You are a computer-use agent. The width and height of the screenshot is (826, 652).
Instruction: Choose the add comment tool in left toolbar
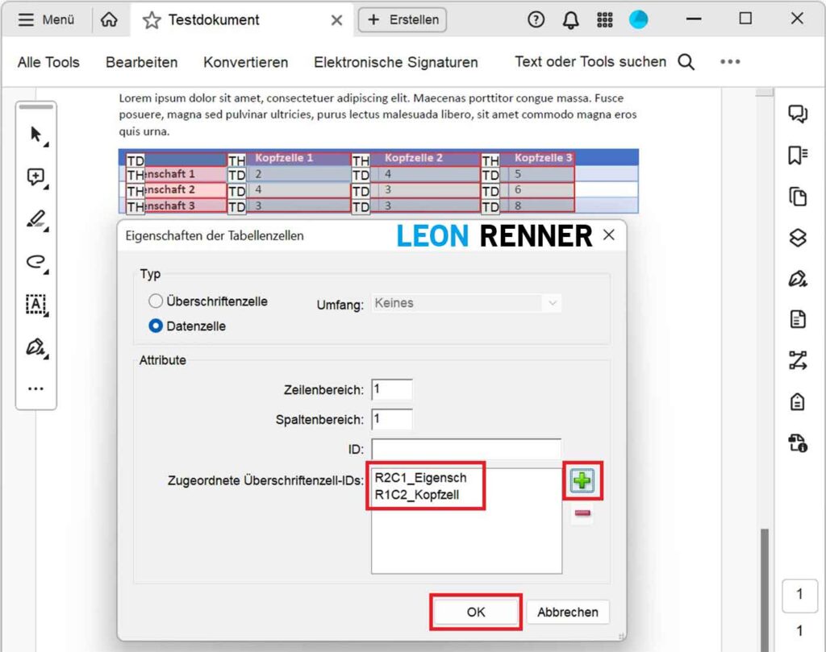(x=36, y=177)
